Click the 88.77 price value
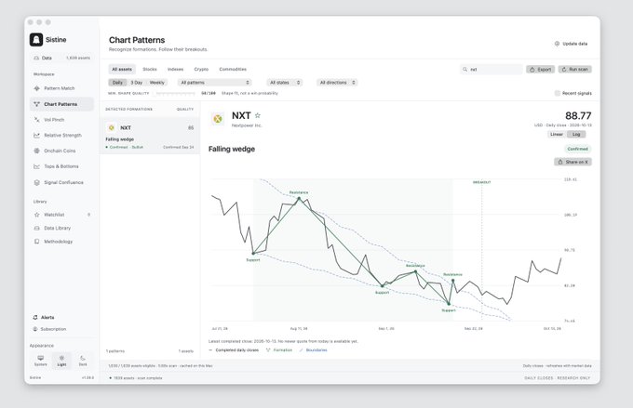 578,115
